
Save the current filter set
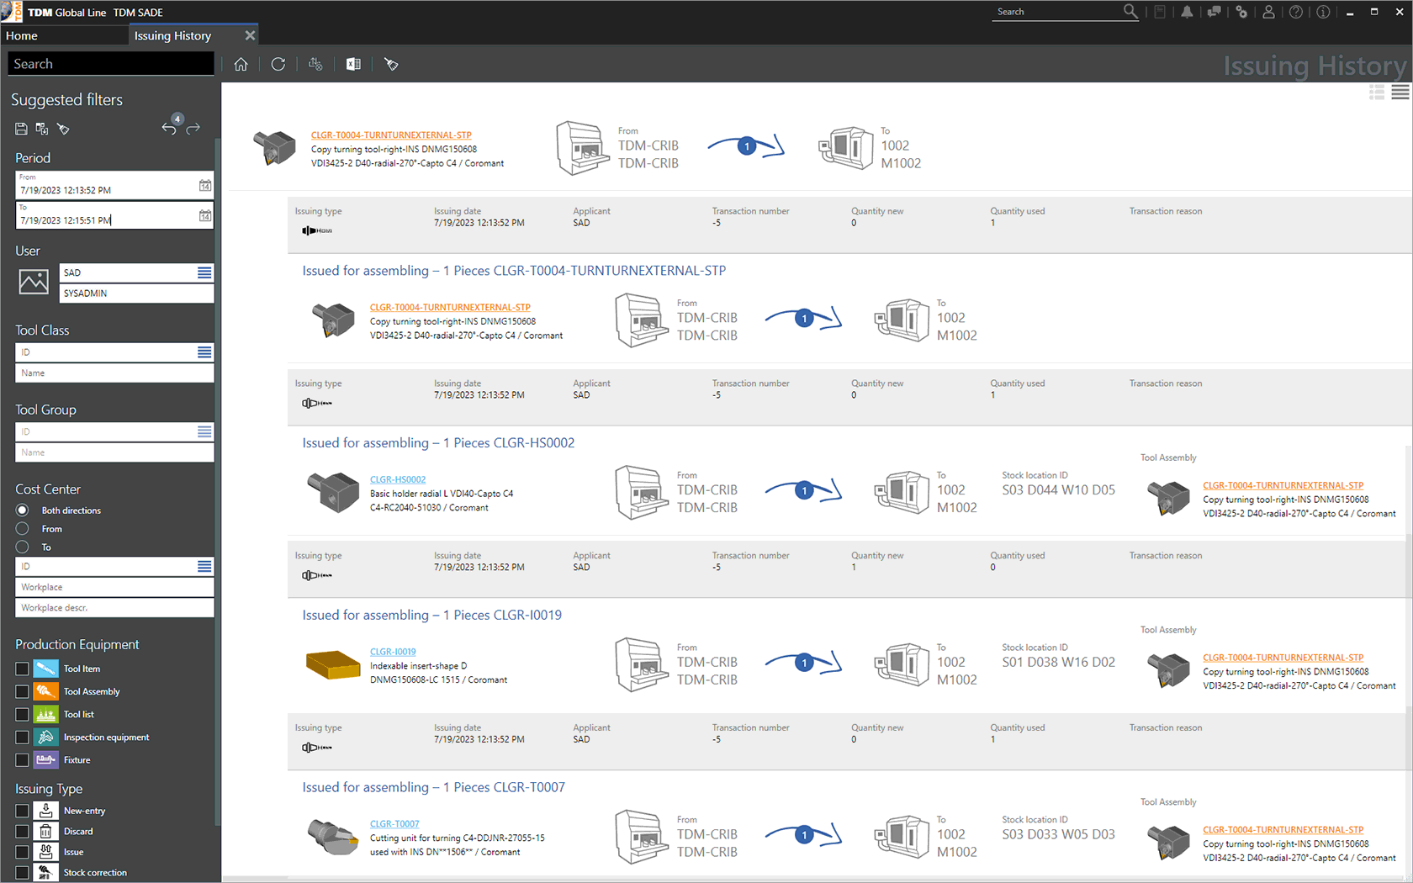(21, 129)
